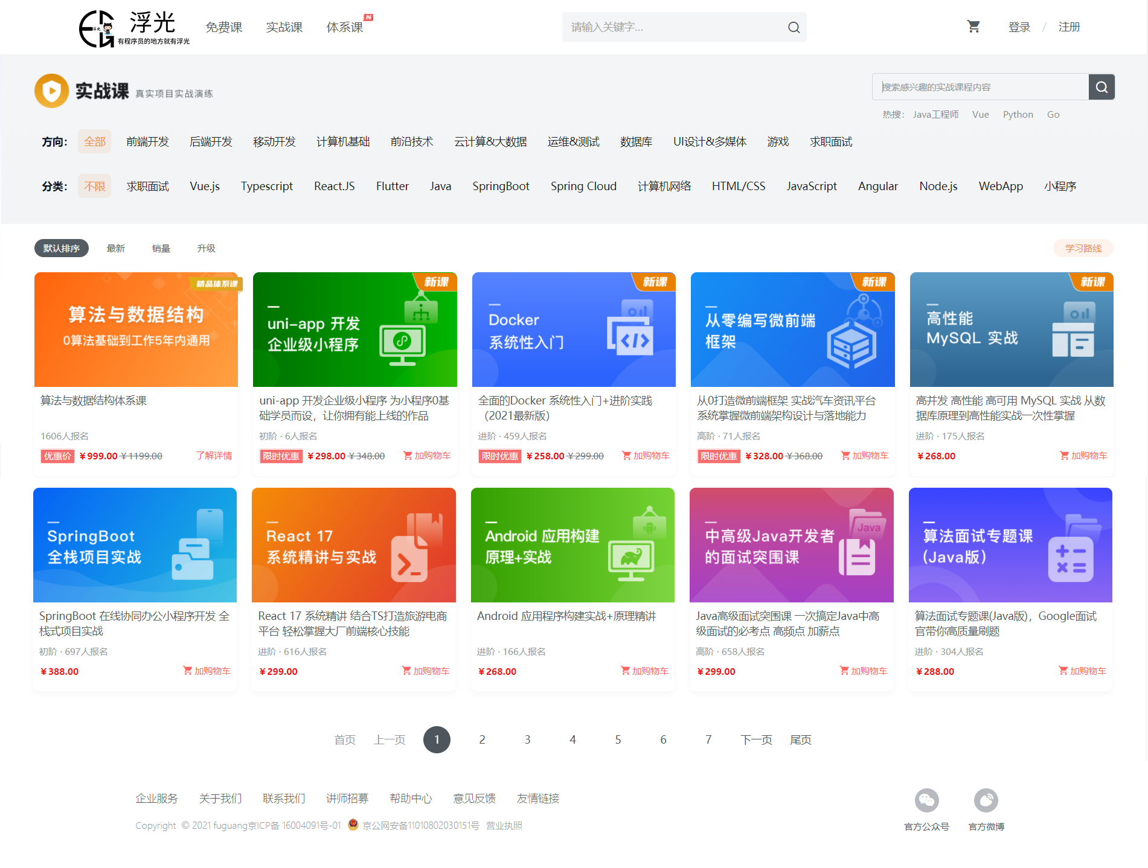Screen dimensions: 1148x868
Task: Click 下一页 pagination button
Action: tap(756, 739)
